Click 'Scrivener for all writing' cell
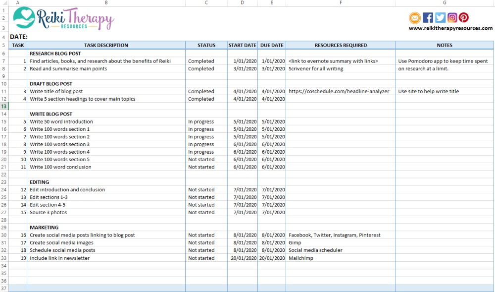The width and height of the screenshot is (495, 292). coord(341,68)
